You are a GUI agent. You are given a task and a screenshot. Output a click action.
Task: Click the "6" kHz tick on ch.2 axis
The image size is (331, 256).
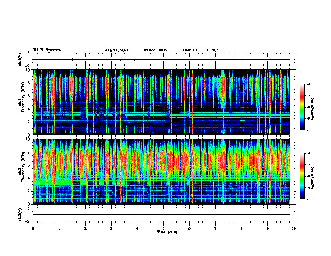coord(29,165)
